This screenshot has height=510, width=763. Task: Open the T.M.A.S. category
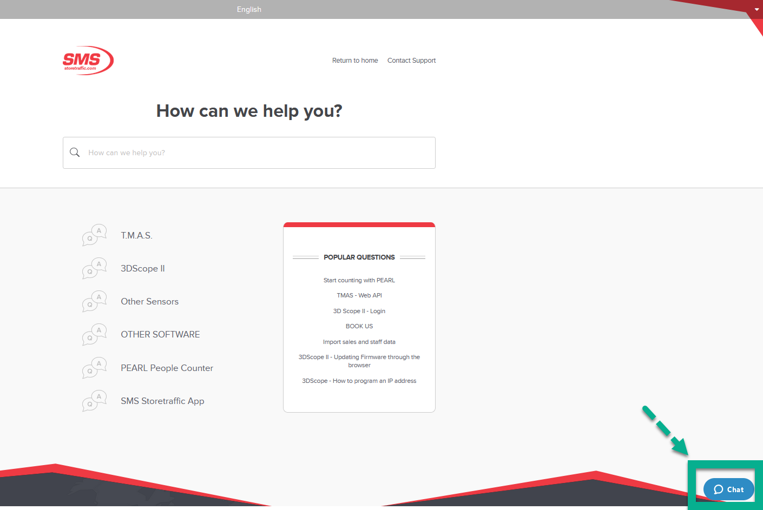pyautogui.click(x=136, y=235)
